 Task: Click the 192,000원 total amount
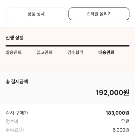tap(112, 93)
